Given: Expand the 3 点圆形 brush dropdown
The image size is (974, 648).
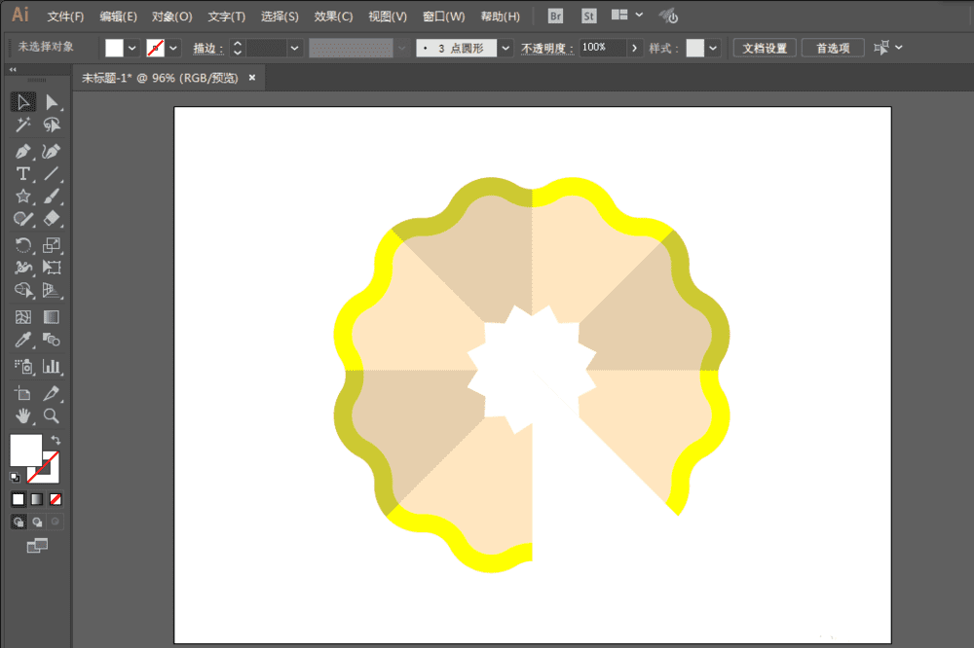Looking at the screenshot, I should pyautogui.click(x=506, y=48).
